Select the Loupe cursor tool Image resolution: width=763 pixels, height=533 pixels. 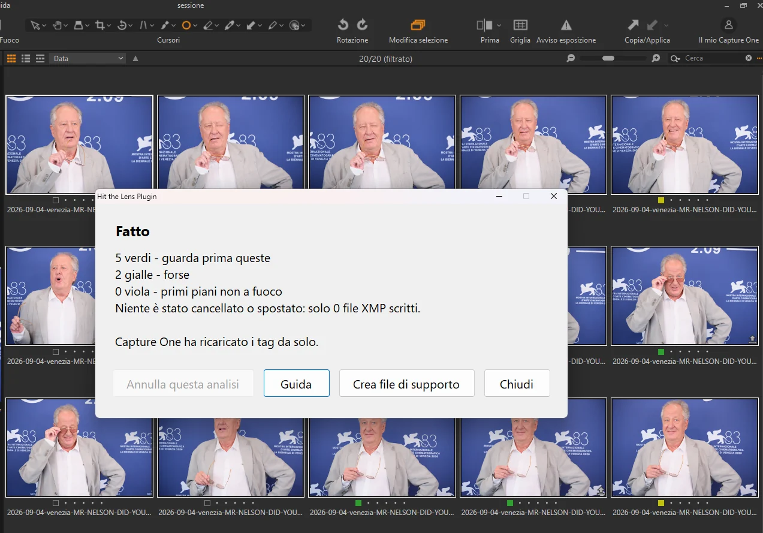79,25
